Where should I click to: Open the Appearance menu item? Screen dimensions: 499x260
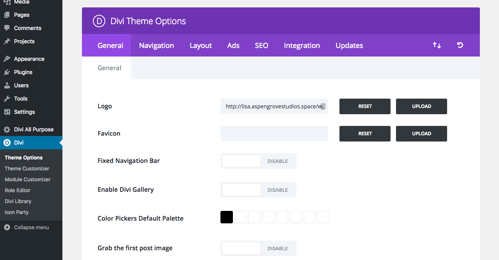pyautogui.click(x=31, y=59)
